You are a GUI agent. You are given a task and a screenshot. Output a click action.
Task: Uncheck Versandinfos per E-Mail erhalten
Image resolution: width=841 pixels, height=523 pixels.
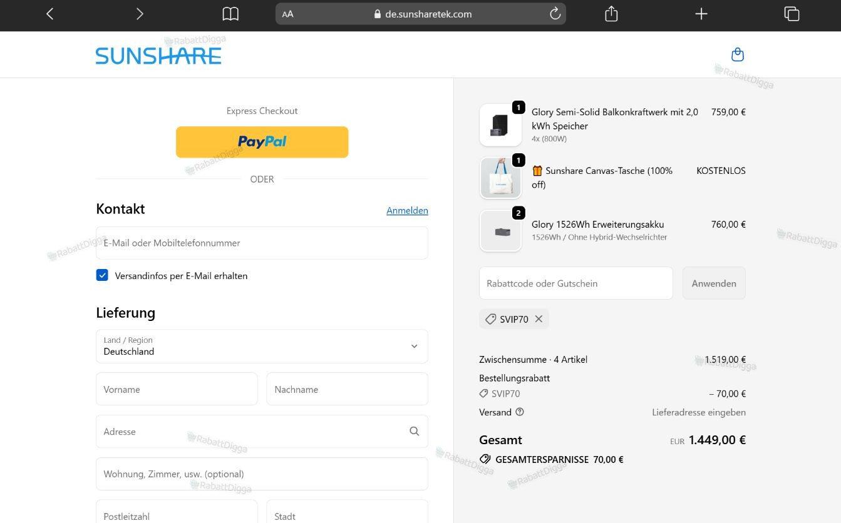click(102, 275)
